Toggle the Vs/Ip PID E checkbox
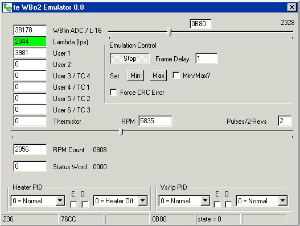 pyautogui.click(x=217, y=205)
